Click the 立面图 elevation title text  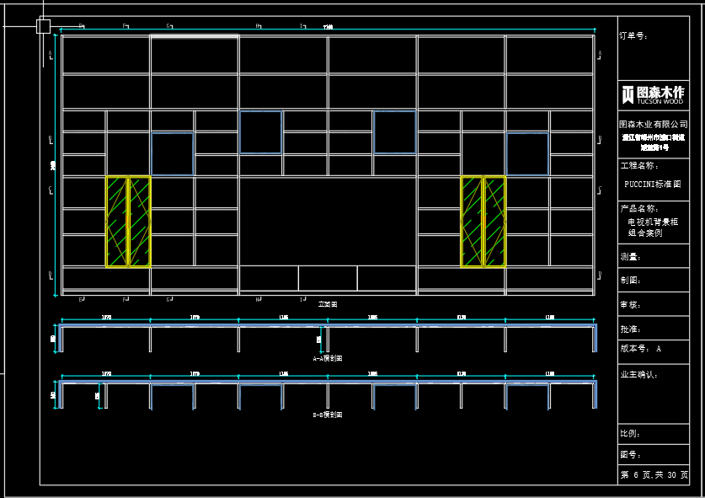click(x=328, y=303)
